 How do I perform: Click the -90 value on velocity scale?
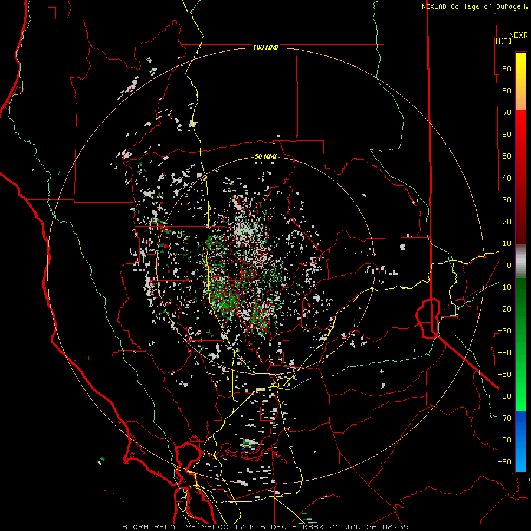(x=504, y=462)
